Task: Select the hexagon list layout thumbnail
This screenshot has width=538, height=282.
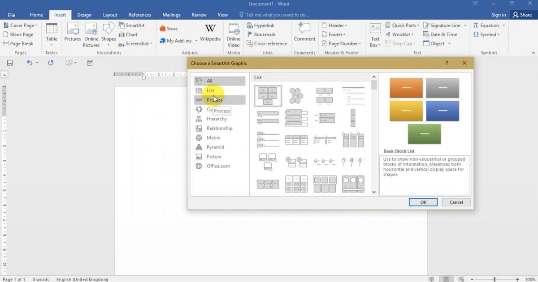Action: tap(296, 95)
